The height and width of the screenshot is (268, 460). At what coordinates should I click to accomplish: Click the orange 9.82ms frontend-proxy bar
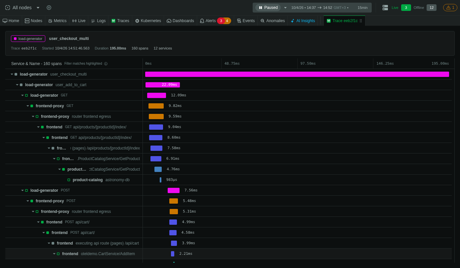click(x=156, y=106)
